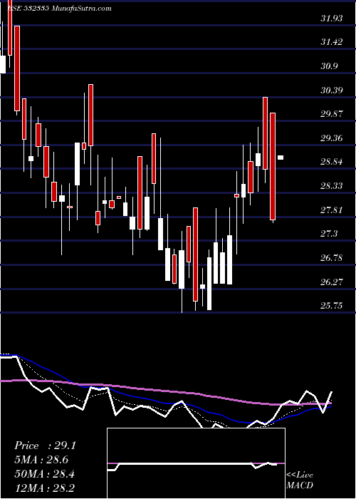Select the last small white candlestick
This screenshot has width=356, height=499.
pyautogui.click(x=281, y=158)
